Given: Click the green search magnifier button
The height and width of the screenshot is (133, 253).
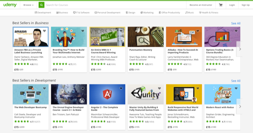Looking at the screenshot, I should (42, 5).
